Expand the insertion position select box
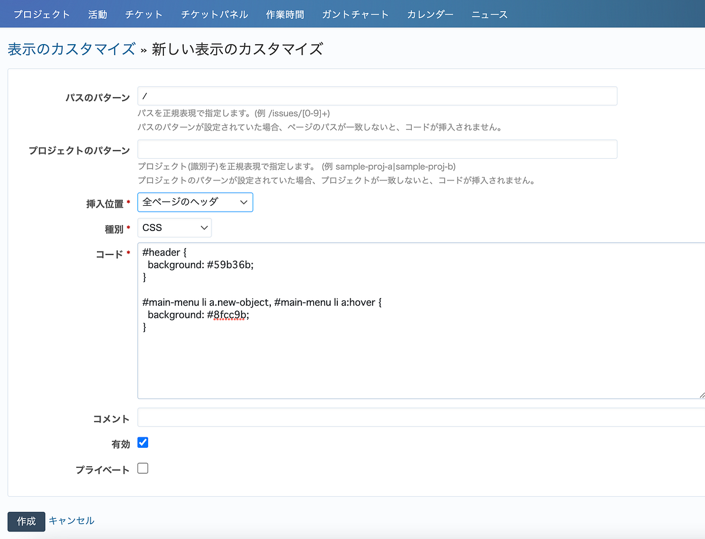This screenshot has height=539, width=705. click(195, 202)
